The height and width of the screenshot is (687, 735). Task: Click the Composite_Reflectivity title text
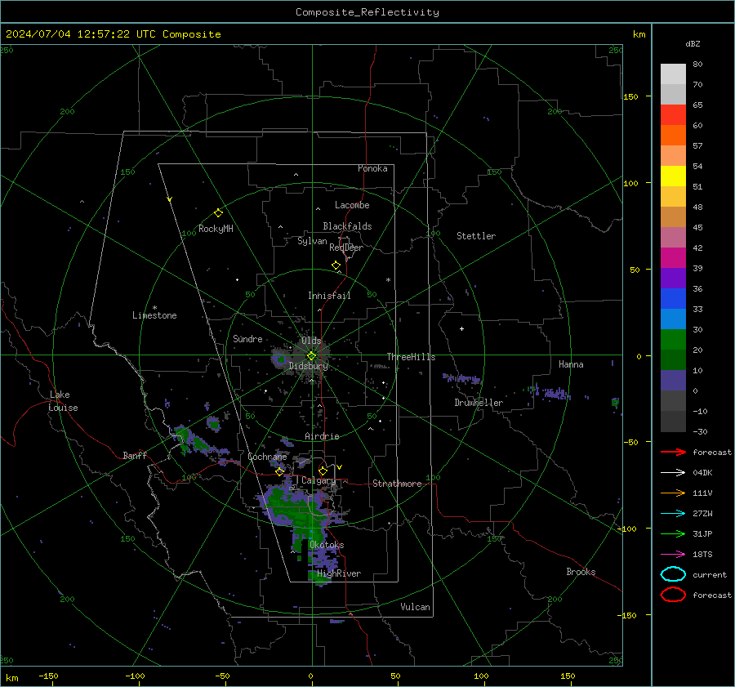coord(367,12)
